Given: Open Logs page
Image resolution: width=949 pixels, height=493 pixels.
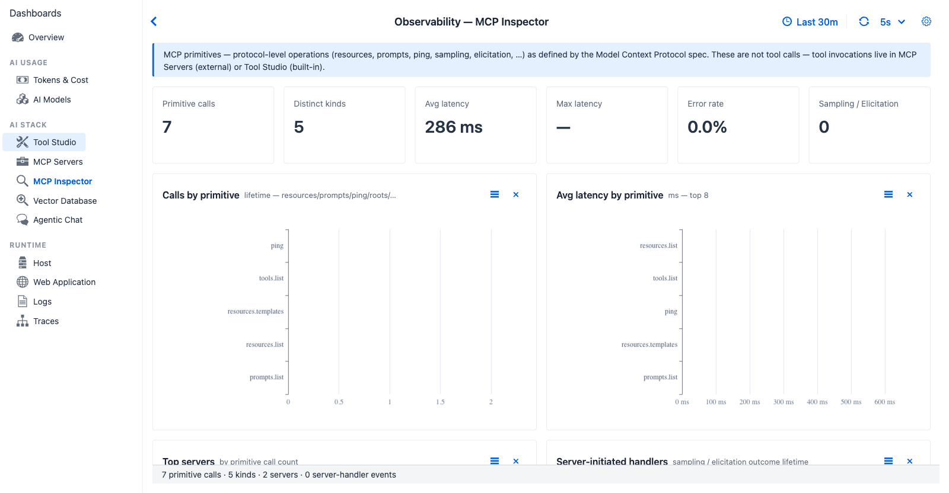Looking at the screenshot, I should click(43, 302).
